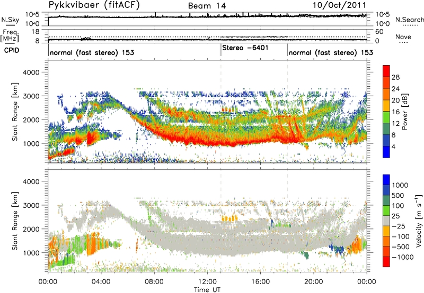This screenshot has width=424, height=293.
Task: Click the 'Stereo -6401' CPID annotation
Action: [x=245, y=48]
